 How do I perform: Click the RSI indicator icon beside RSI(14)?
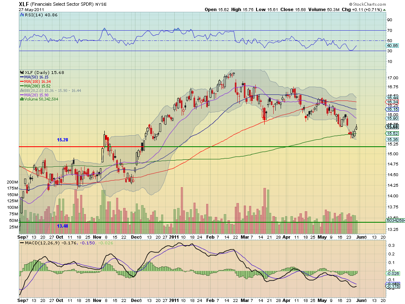(x=22, y=15)
